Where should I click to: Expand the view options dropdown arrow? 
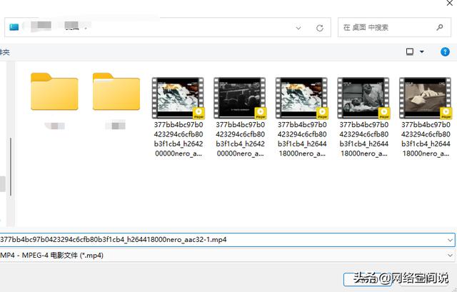pos(422,52)
